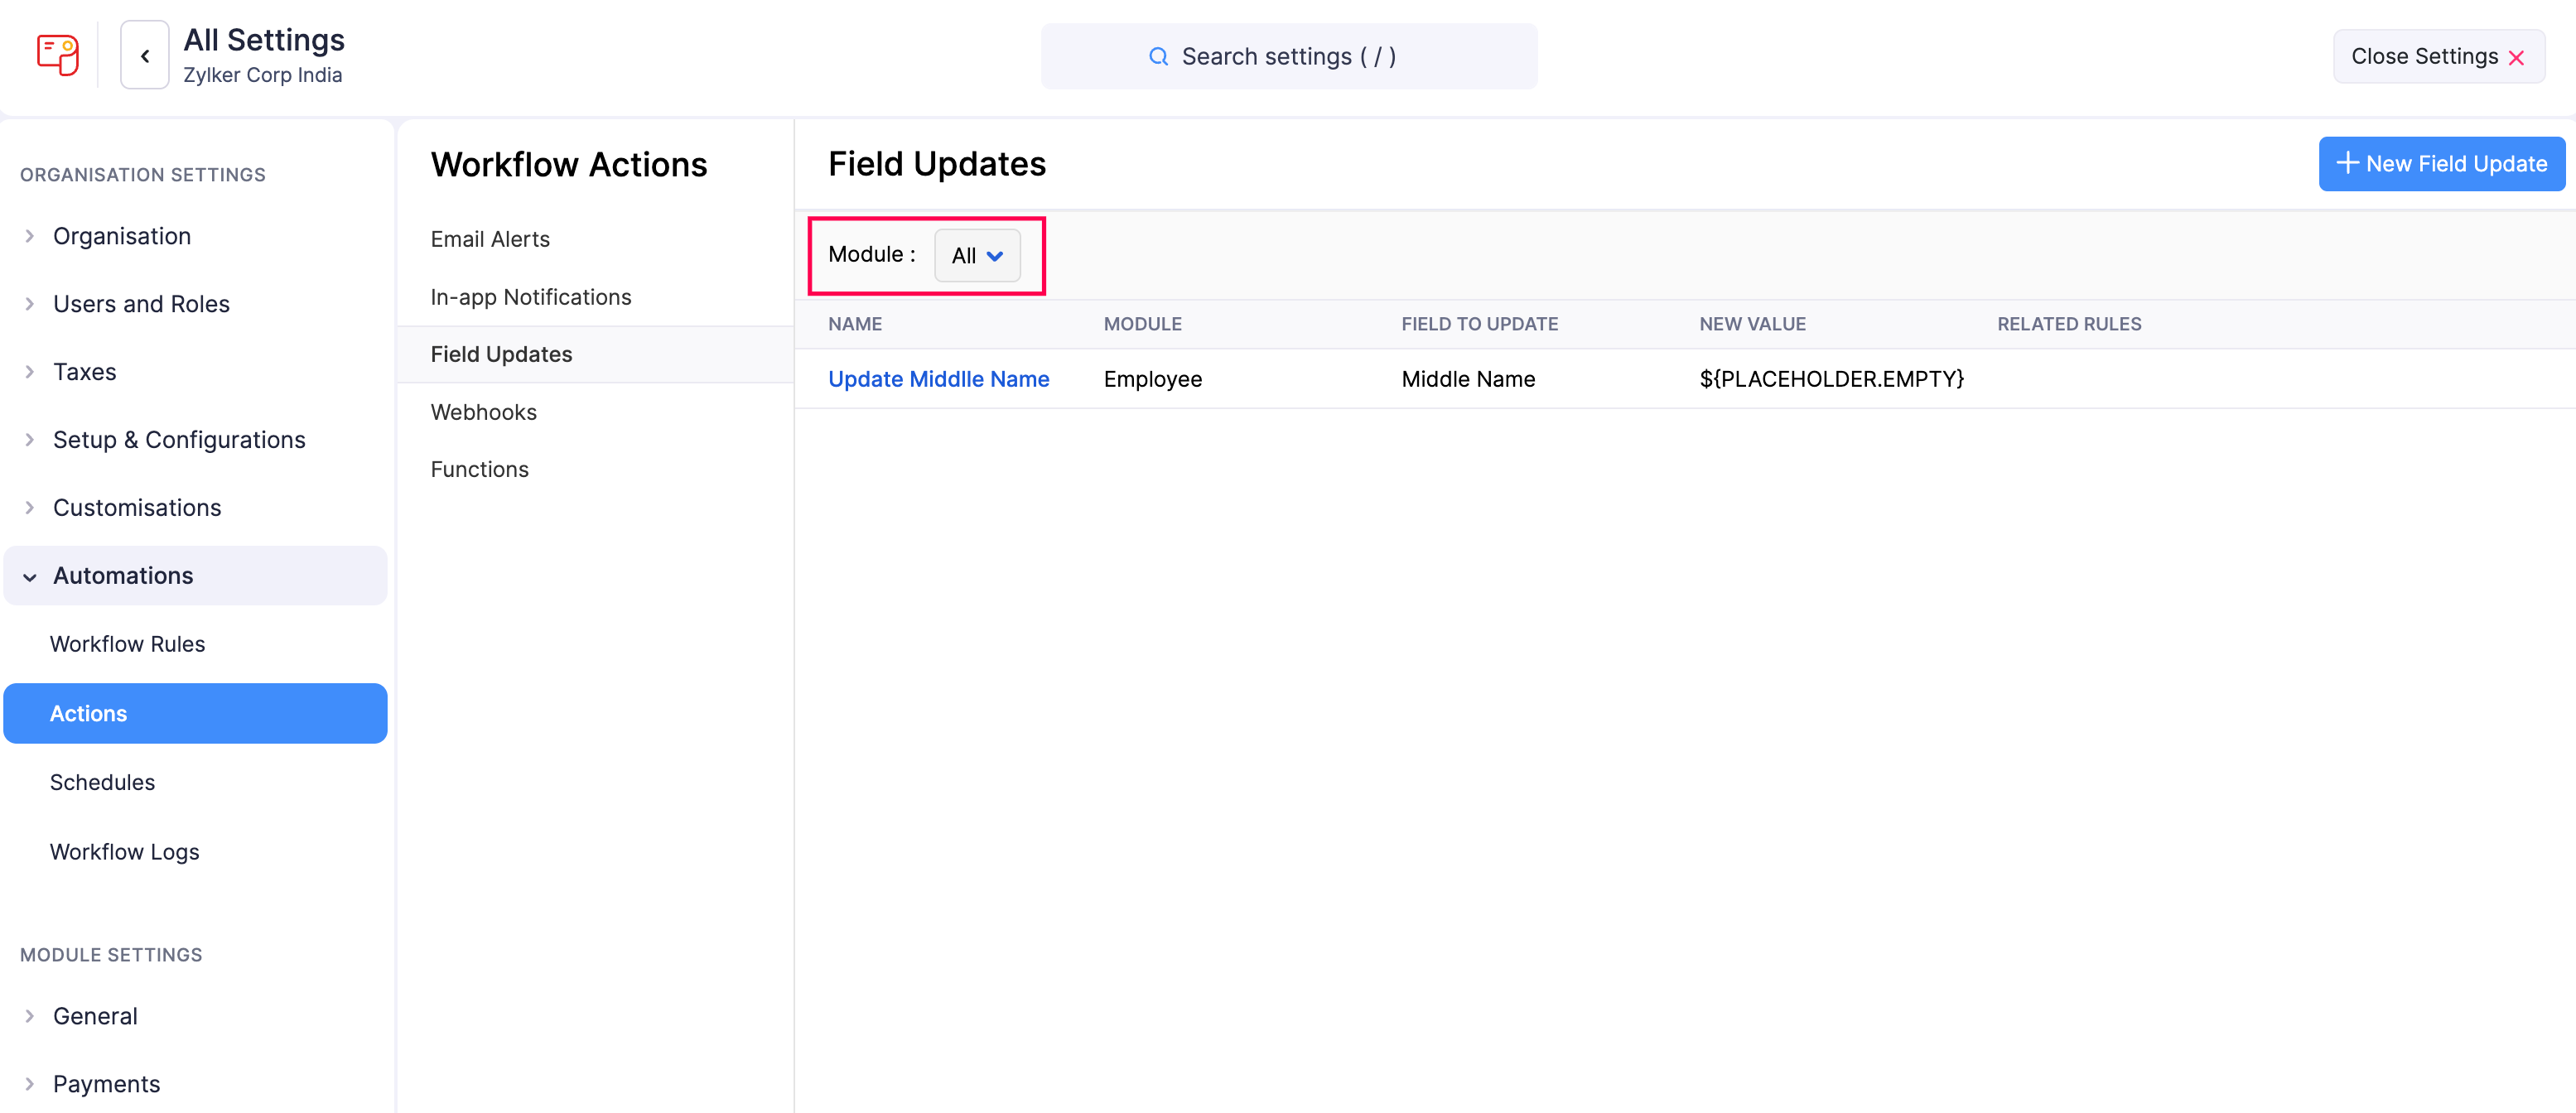The width and height of the screenshot is (2576, 1113).
Task: Click the Zoho Payroll logo icon
Action: click(x=58, y=55)
